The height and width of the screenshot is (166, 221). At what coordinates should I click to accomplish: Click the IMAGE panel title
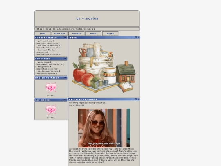pos(73,38)
